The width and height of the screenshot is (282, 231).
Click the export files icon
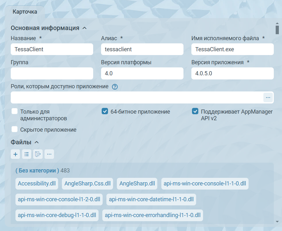(38, 154)
